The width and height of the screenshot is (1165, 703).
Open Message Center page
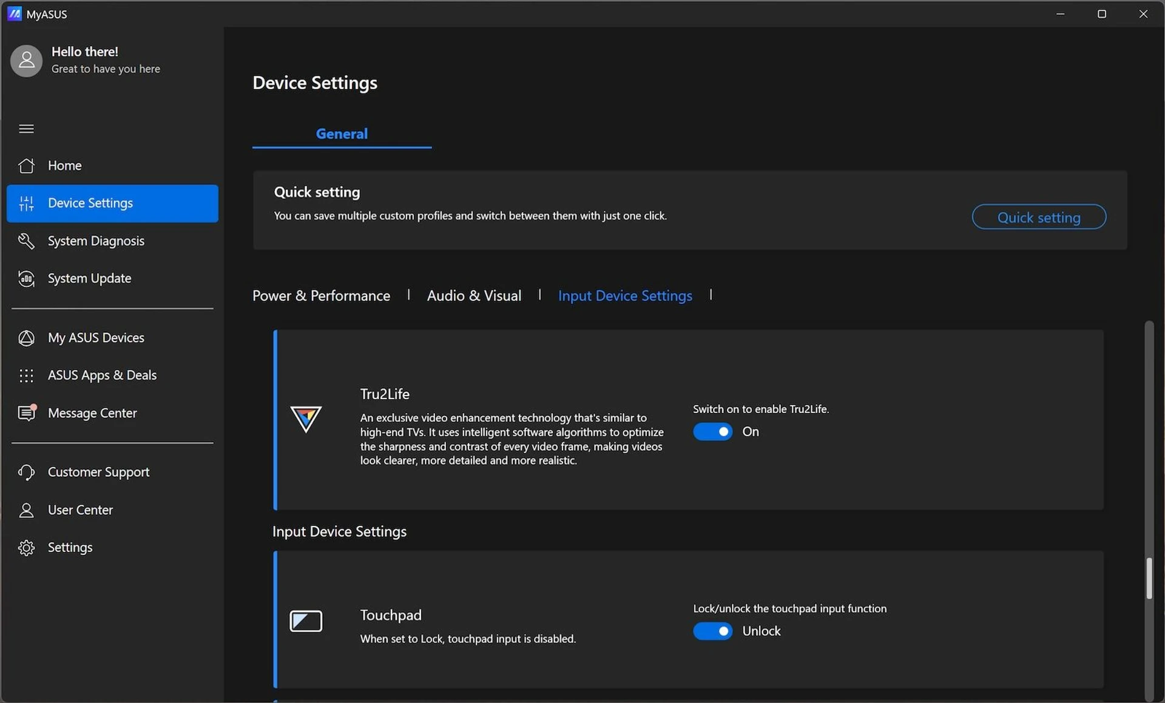click(x=112, y=413)
